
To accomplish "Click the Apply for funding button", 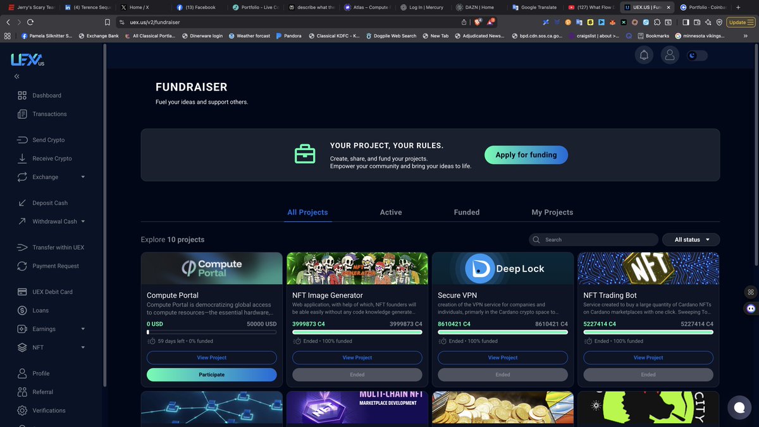I will pyautogui.click(x=526, y=154).
